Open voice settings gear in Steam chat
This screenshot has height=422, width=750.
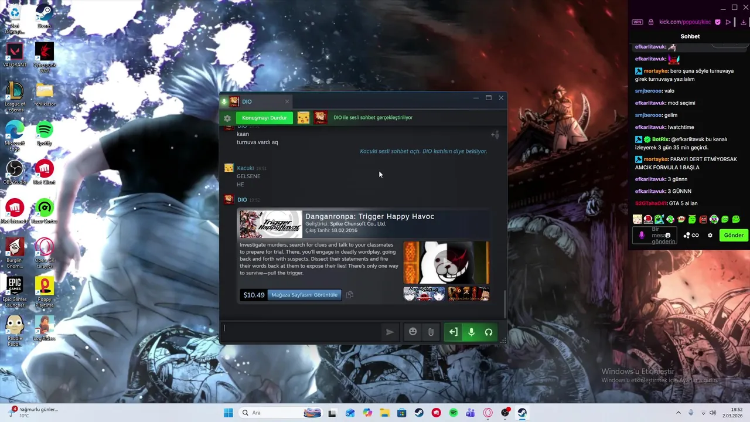pos(227,118)
